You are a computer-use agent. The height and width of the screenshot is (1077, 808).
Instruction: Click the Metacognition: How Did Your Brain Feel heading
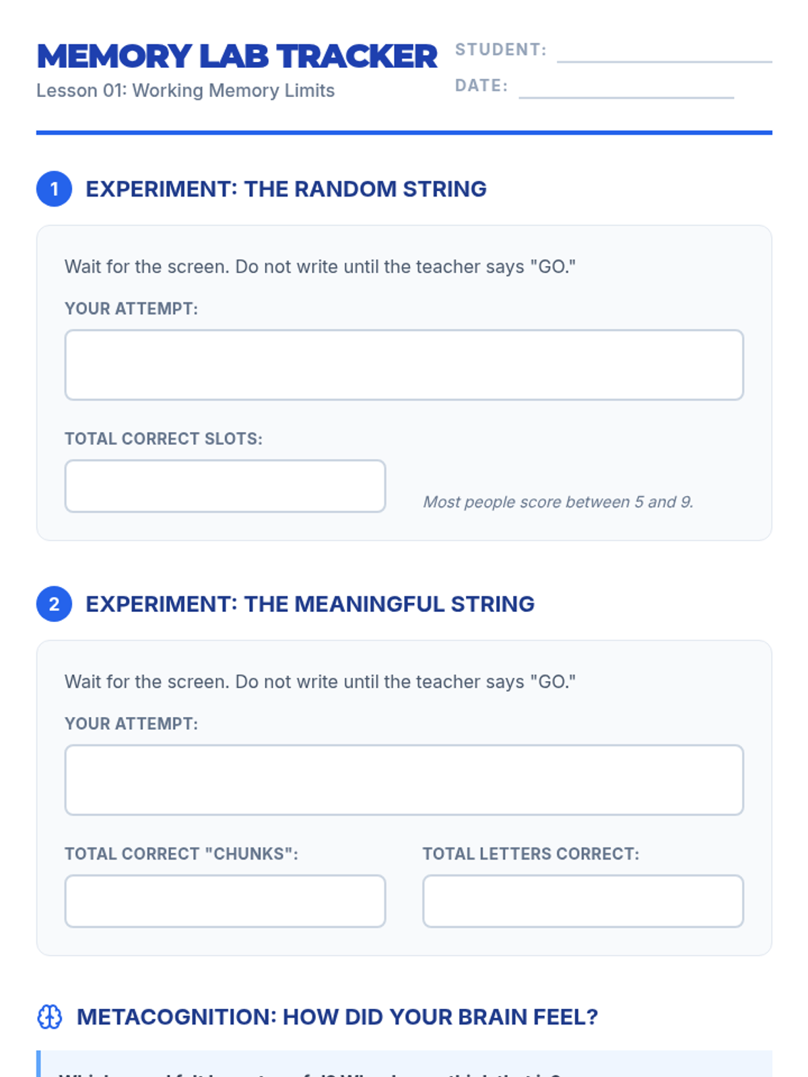click(337, 1016)
